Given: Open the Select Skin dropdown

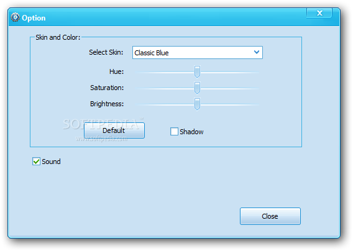Looking at the screenshot, I should pyautogui.click(x=198, y=53).
